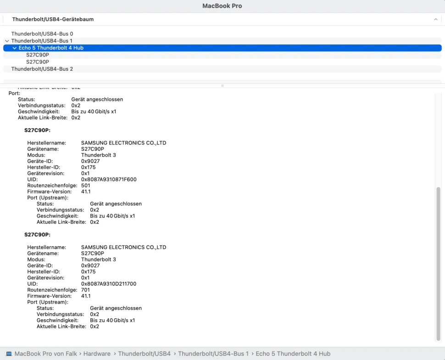Click the details pane vertical scrollbar thumb

coord(438,264)
